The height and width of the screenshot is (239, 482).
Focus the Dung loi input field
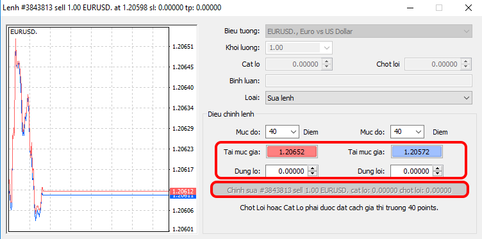(x=411, y=171)
